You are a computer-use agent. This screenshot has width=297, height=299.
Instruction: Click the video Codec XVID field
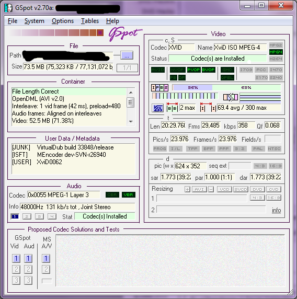[x=181, y=47]
